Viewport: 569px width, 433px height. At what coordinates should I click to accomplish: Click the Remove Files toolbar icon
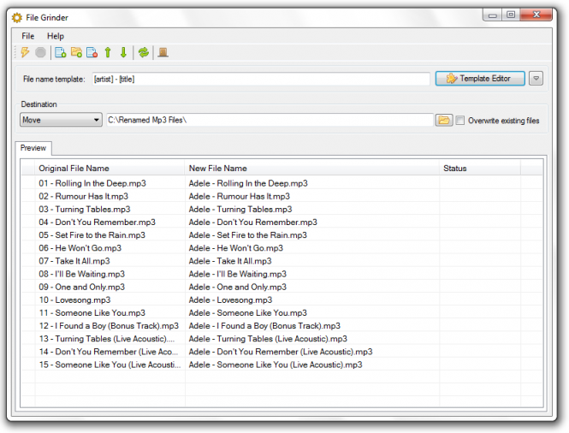point(92,53)
